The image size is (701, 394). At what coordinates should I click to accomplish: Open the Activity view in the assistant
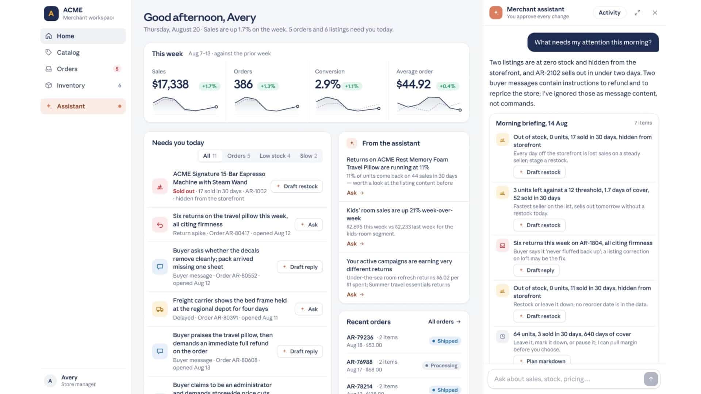[x=609, y=12]
